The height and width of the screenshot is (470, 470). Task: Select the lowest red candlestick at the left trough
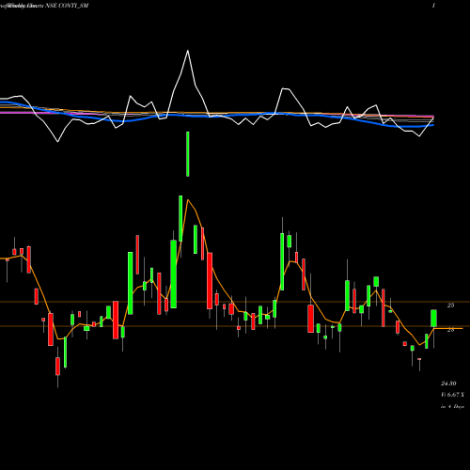coord(57,366)
